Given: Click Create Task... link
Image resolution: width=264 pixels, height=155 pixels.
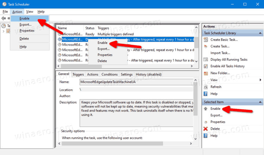Looking at the screenshot, I should click(220, 46).
